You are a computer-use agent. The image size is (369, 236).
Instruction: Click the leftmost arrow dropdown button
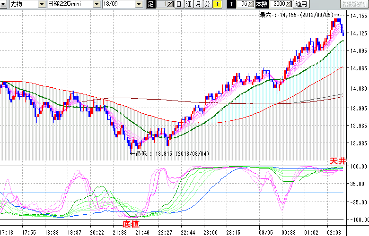(4, 4)
